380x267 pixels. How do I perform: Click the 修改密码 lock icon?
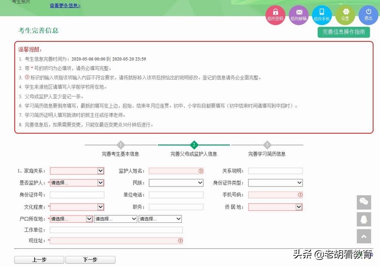pyautogui.click(x=275, y=15)
